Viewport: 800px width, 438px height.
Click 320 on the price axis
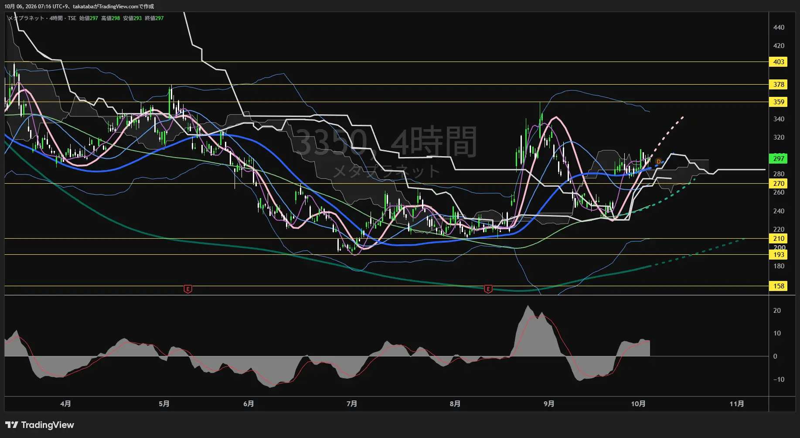coord(779,137)
